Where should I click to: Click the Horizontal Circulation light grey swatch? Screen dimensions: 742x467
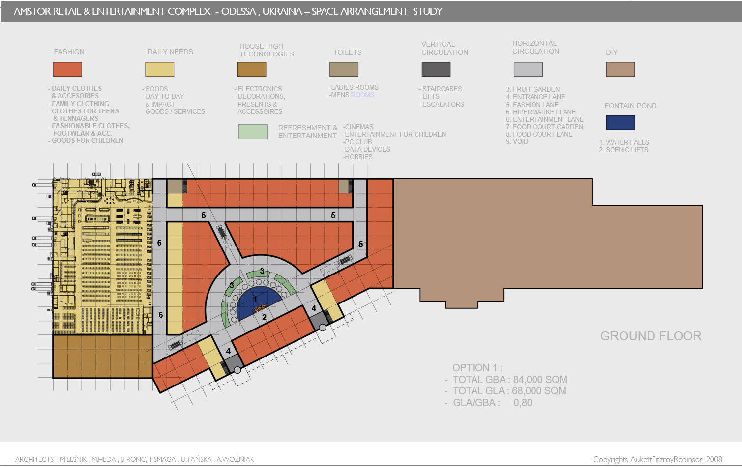click(x=528, y=69)
